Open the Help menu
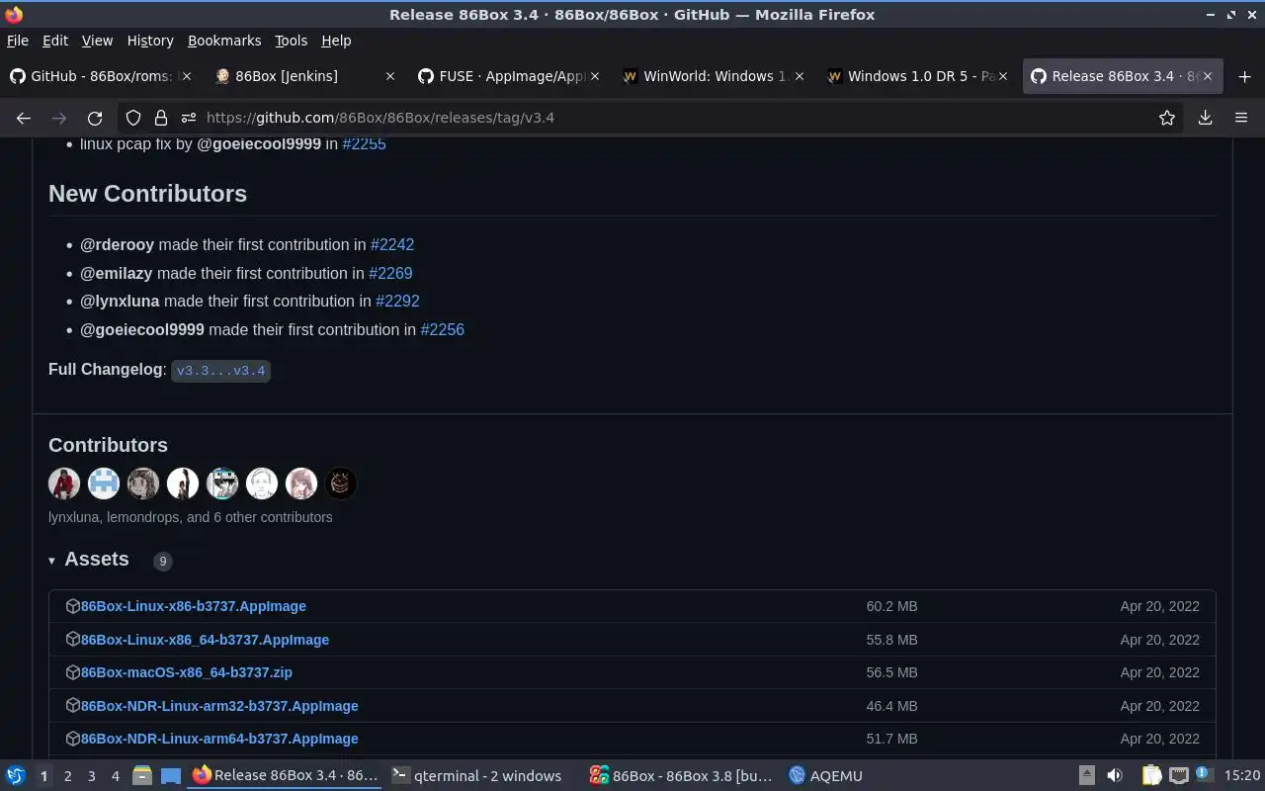1265x791 pixels. (336, 41)
